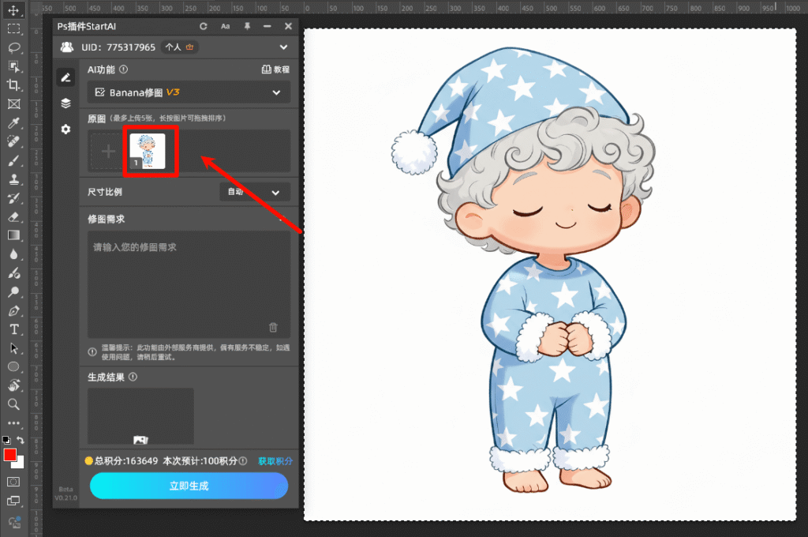Pin the StartAI plugin panel
808x537 pixels.
point(246,25)
